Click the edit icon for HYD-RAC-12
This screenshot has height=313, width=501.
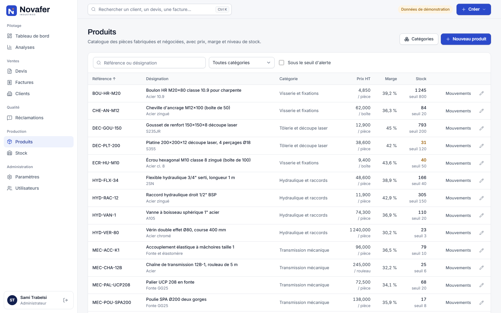(482, 198)
